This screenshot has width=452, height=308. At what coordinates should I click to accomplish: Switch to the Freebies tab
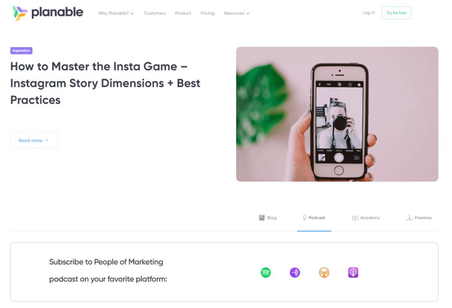coord(419,218)
